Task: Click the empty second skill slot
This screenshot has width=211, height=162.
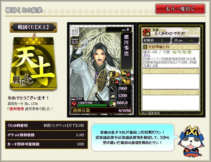Action: 171,79
